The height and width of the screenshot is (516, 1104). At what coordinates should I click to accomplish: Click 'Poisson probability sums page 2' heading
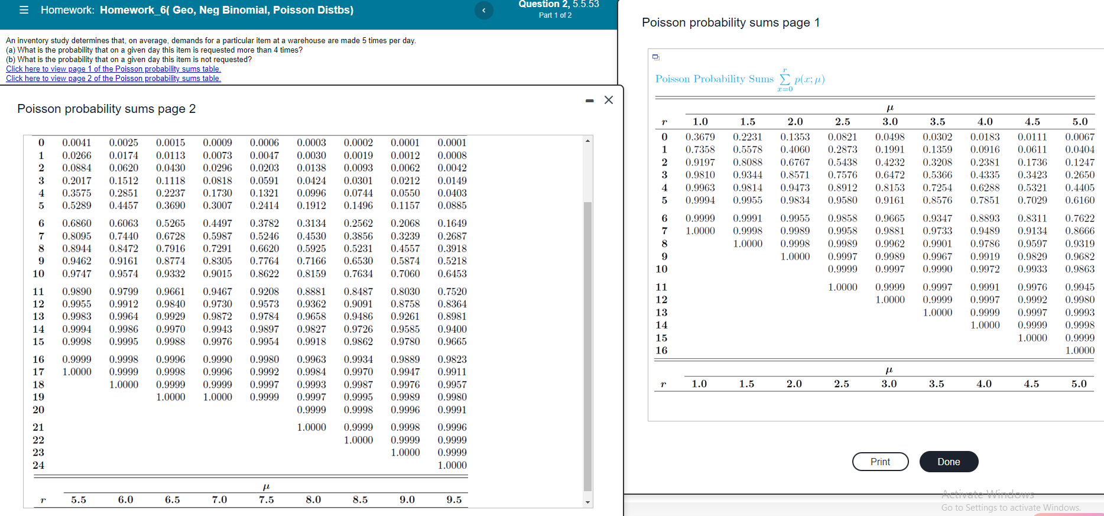coord(106,109)
